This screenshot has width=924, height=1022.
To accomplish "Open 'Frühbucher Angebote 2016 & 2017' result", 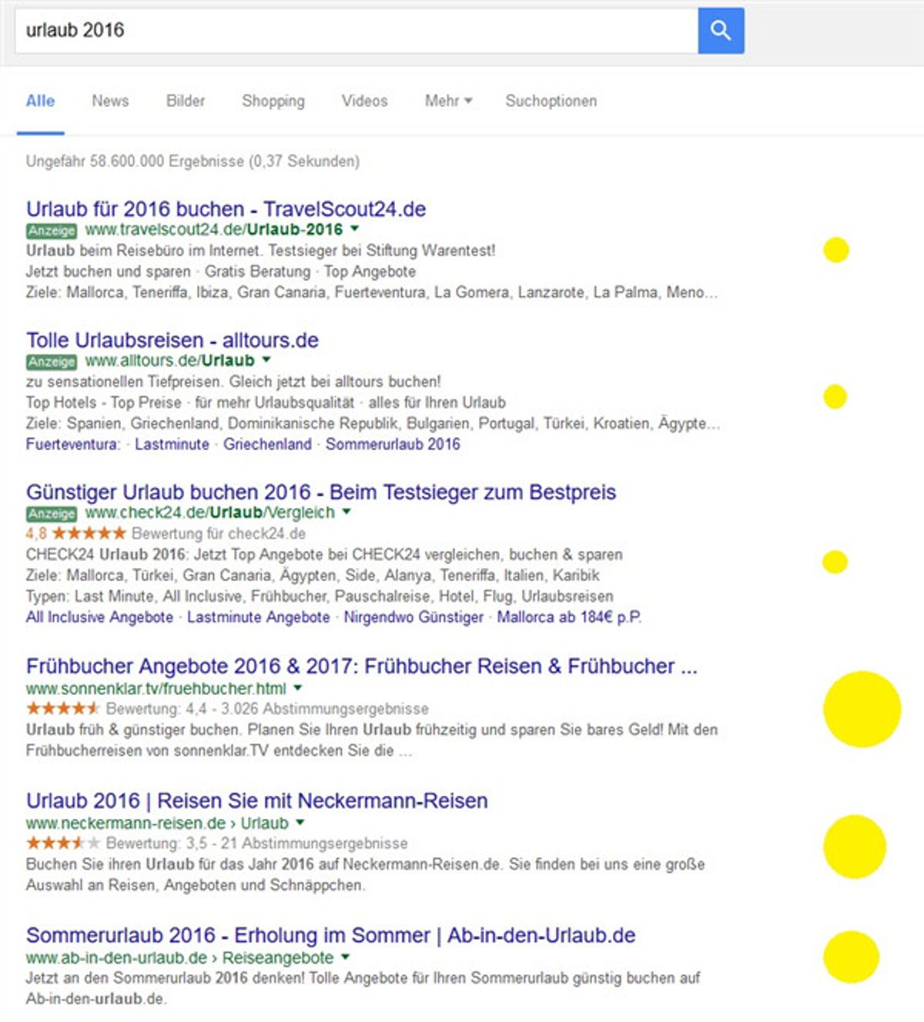I will click(362, 666).
